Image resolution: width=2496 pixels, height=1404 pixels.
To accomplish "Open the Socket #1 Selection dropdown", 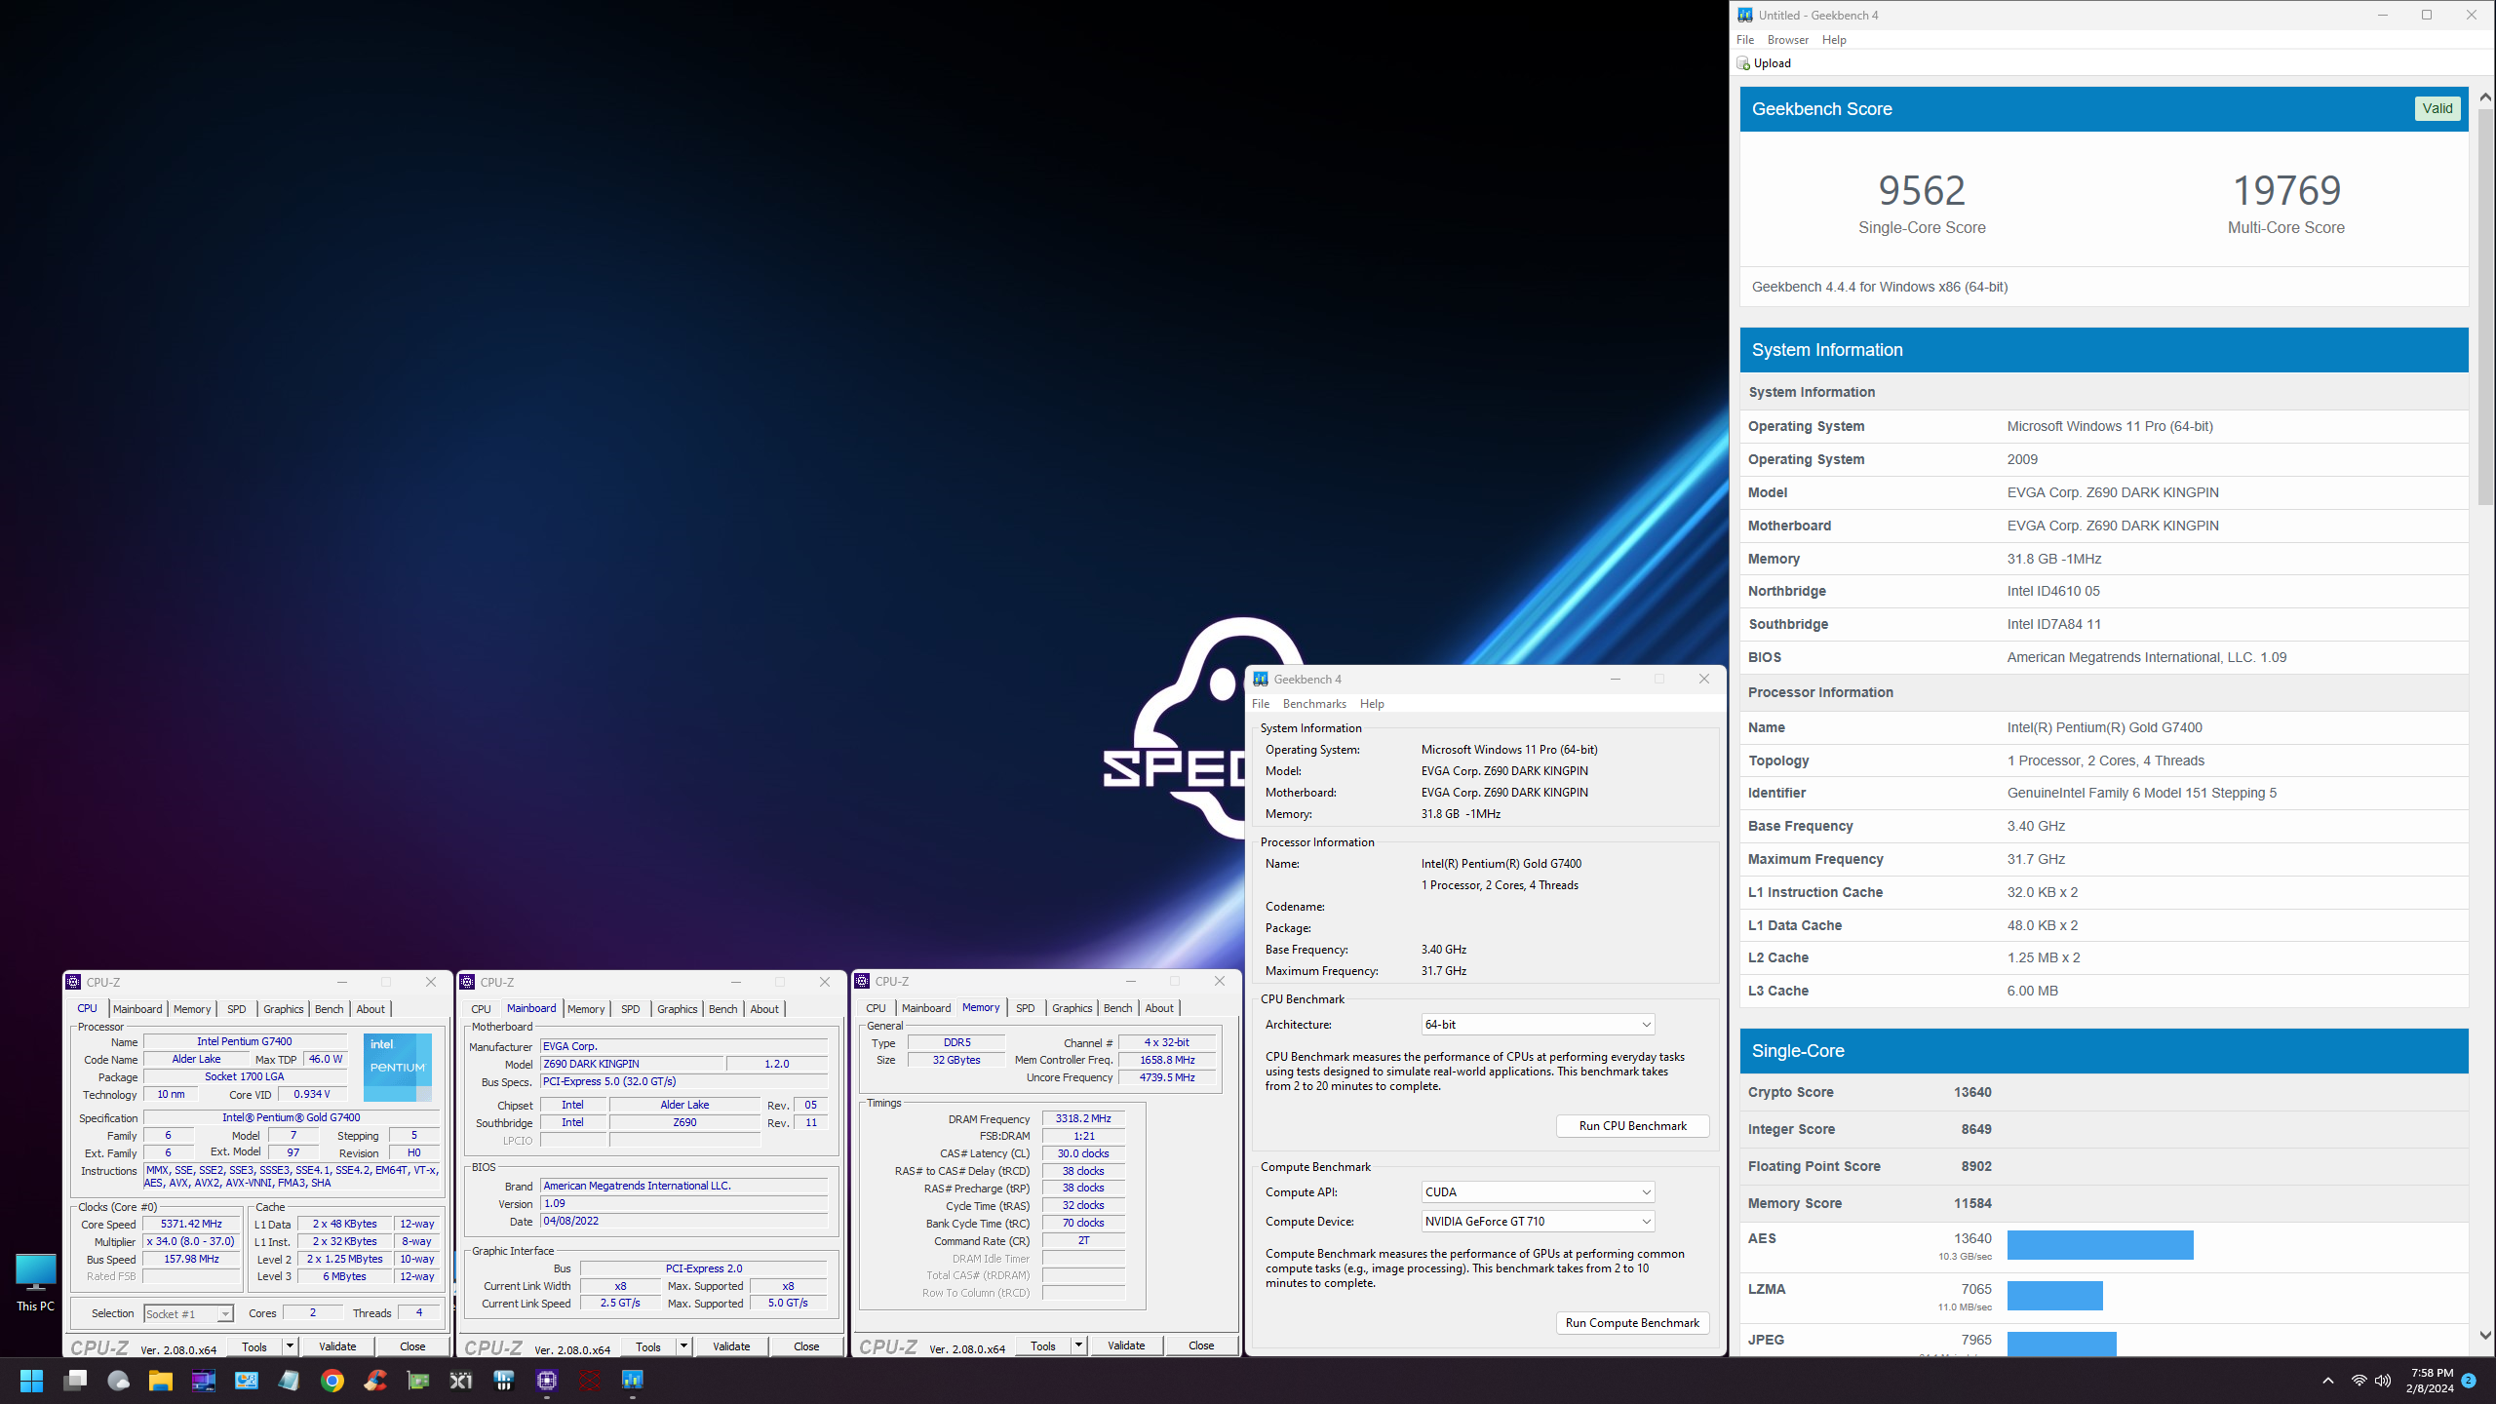I will coord(188,1313).
